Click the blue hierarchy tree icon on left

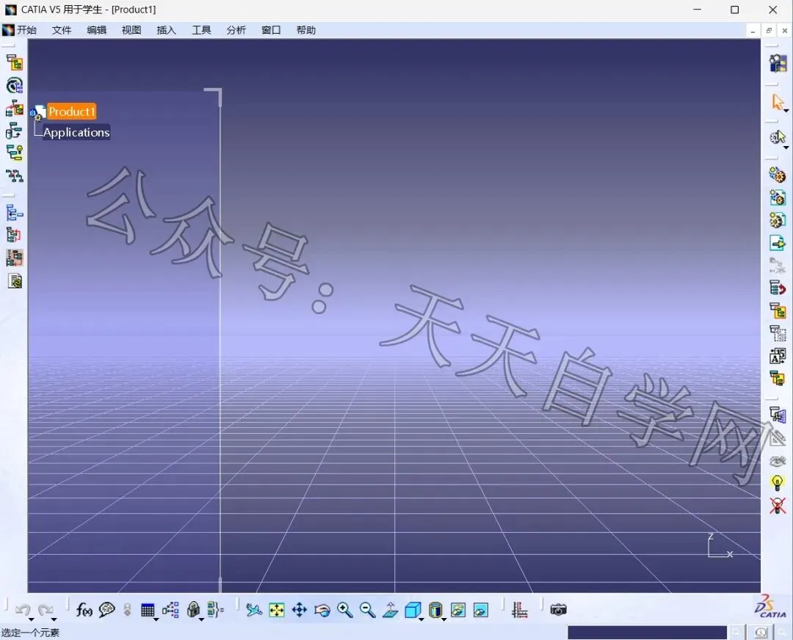click(x=14, y=213)
